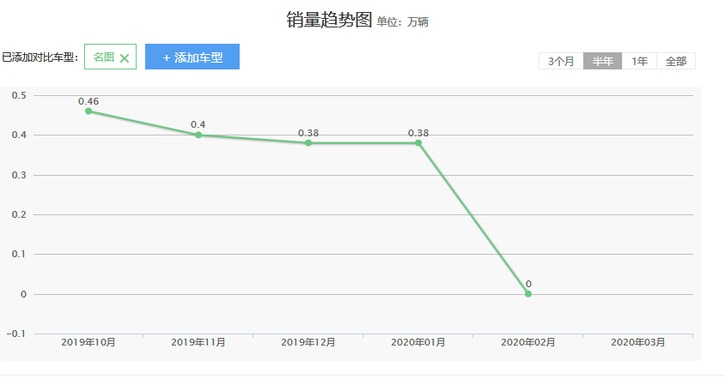This screenshot has height=385, width=725.
Task: Click the December 2019 data point dot
Action: click(x=308, y=142)
